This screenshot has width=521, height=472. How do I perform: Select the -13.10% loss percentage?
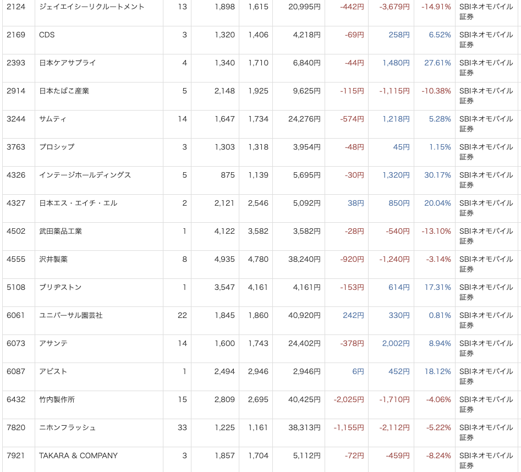coord(436,231)
